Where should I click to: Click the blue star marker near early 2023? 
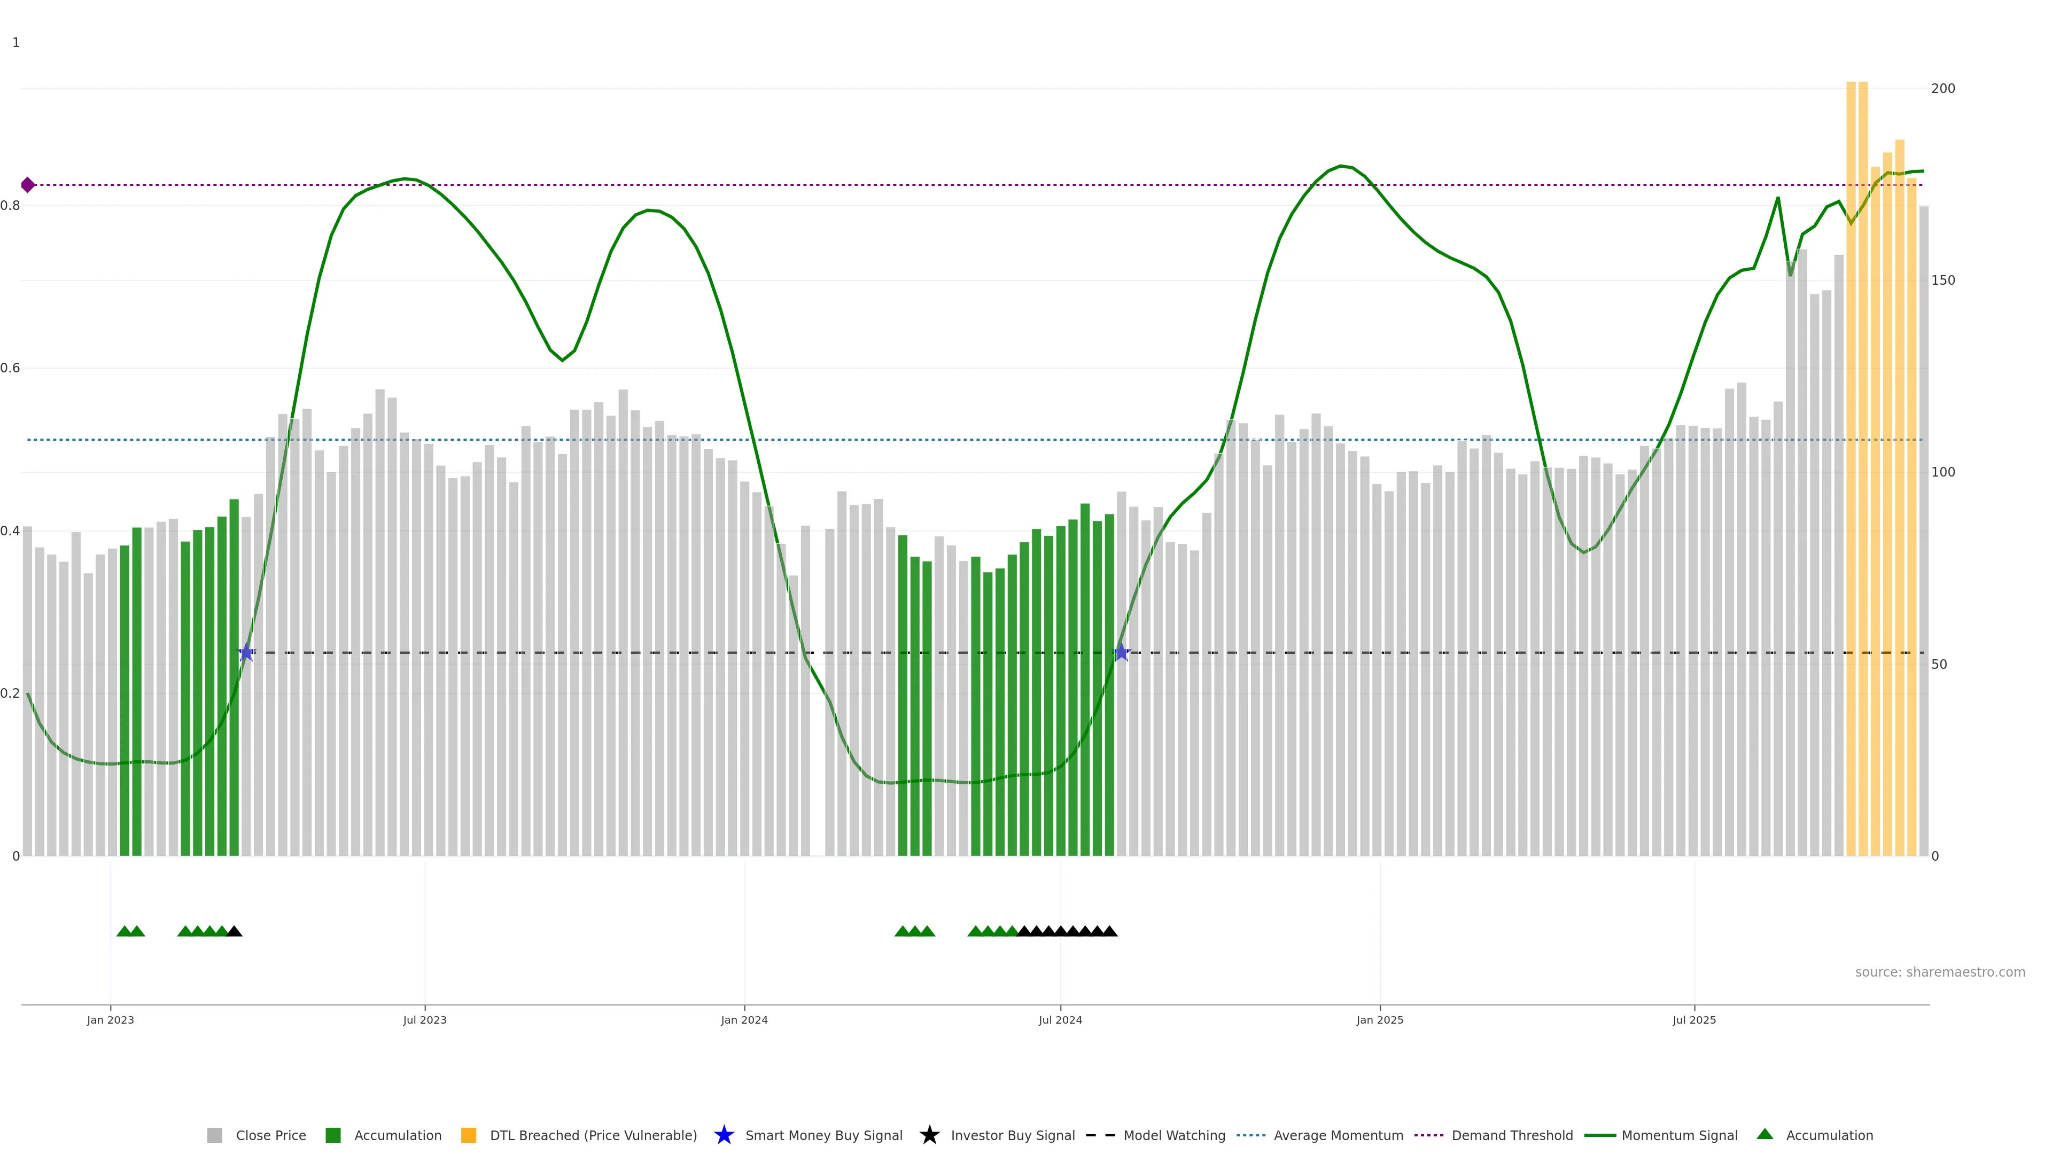(246, 653)
